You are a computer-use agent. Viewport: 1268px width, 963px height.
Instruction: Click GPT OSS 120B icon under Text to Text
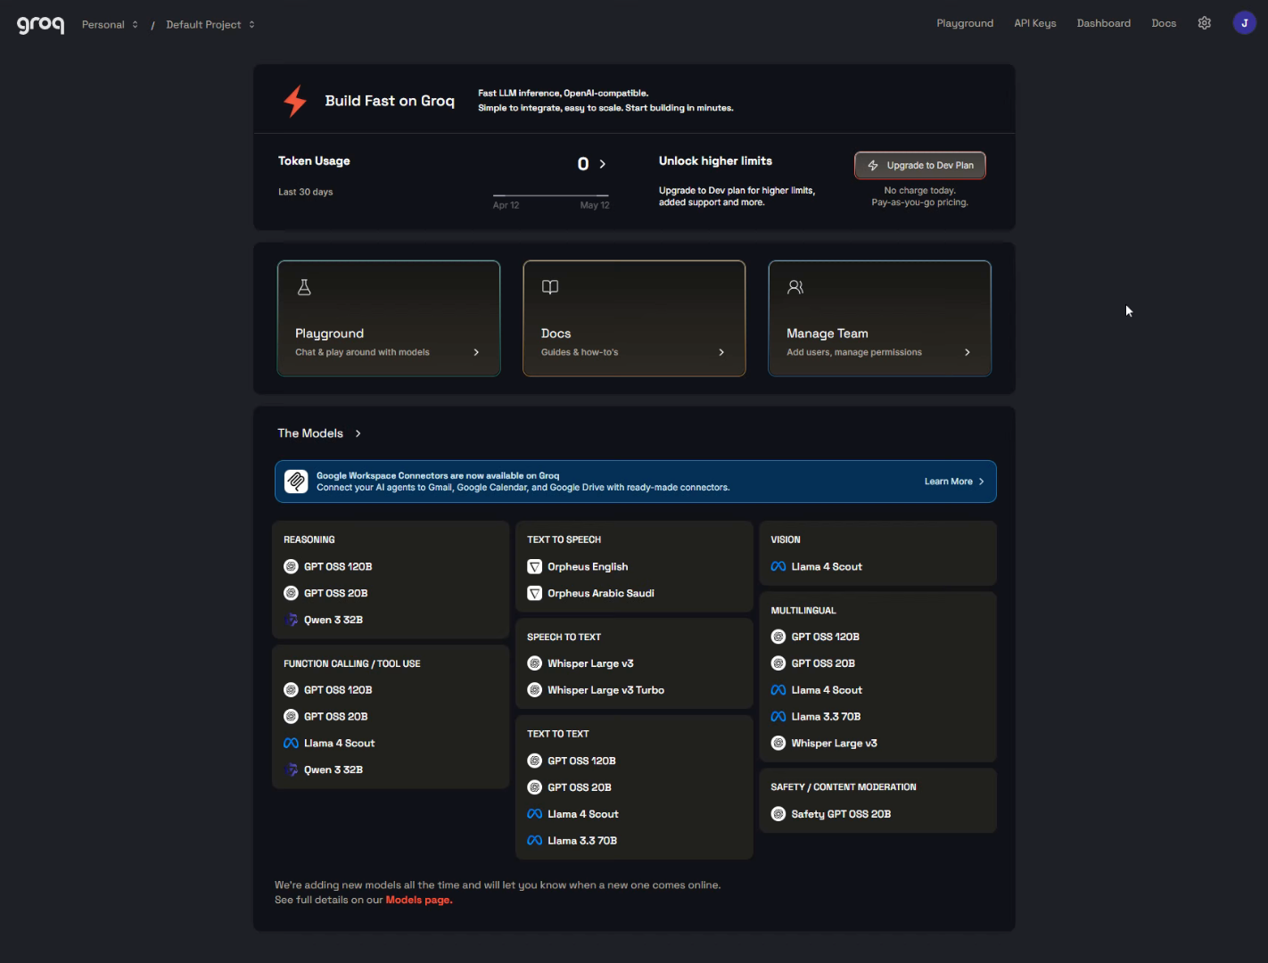click(x=535, y=761)
